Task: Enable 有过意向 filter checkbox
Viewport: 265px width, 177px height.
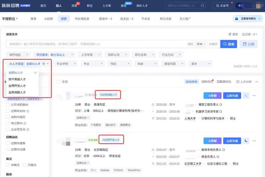Action: [8, 123]
